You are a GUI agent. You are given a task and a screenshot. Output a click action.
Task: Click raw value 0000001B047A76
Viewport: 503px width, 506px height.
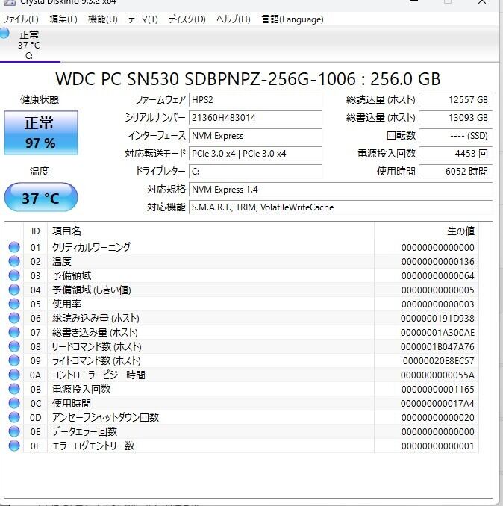click(x=437, y=346)
